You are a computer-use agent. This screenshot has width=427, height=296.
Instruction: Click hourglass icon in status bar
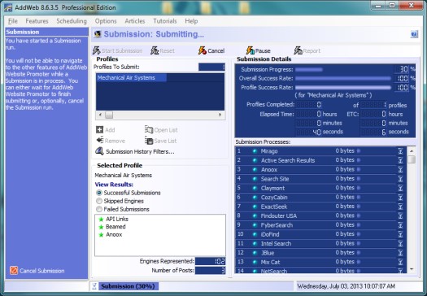[x=94, y=286]
